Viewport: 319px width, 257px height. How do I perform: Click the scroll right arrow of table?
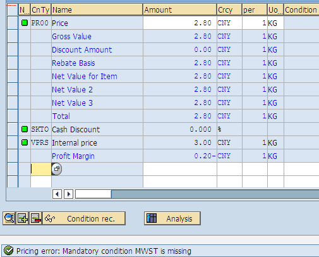coord(69,194)
